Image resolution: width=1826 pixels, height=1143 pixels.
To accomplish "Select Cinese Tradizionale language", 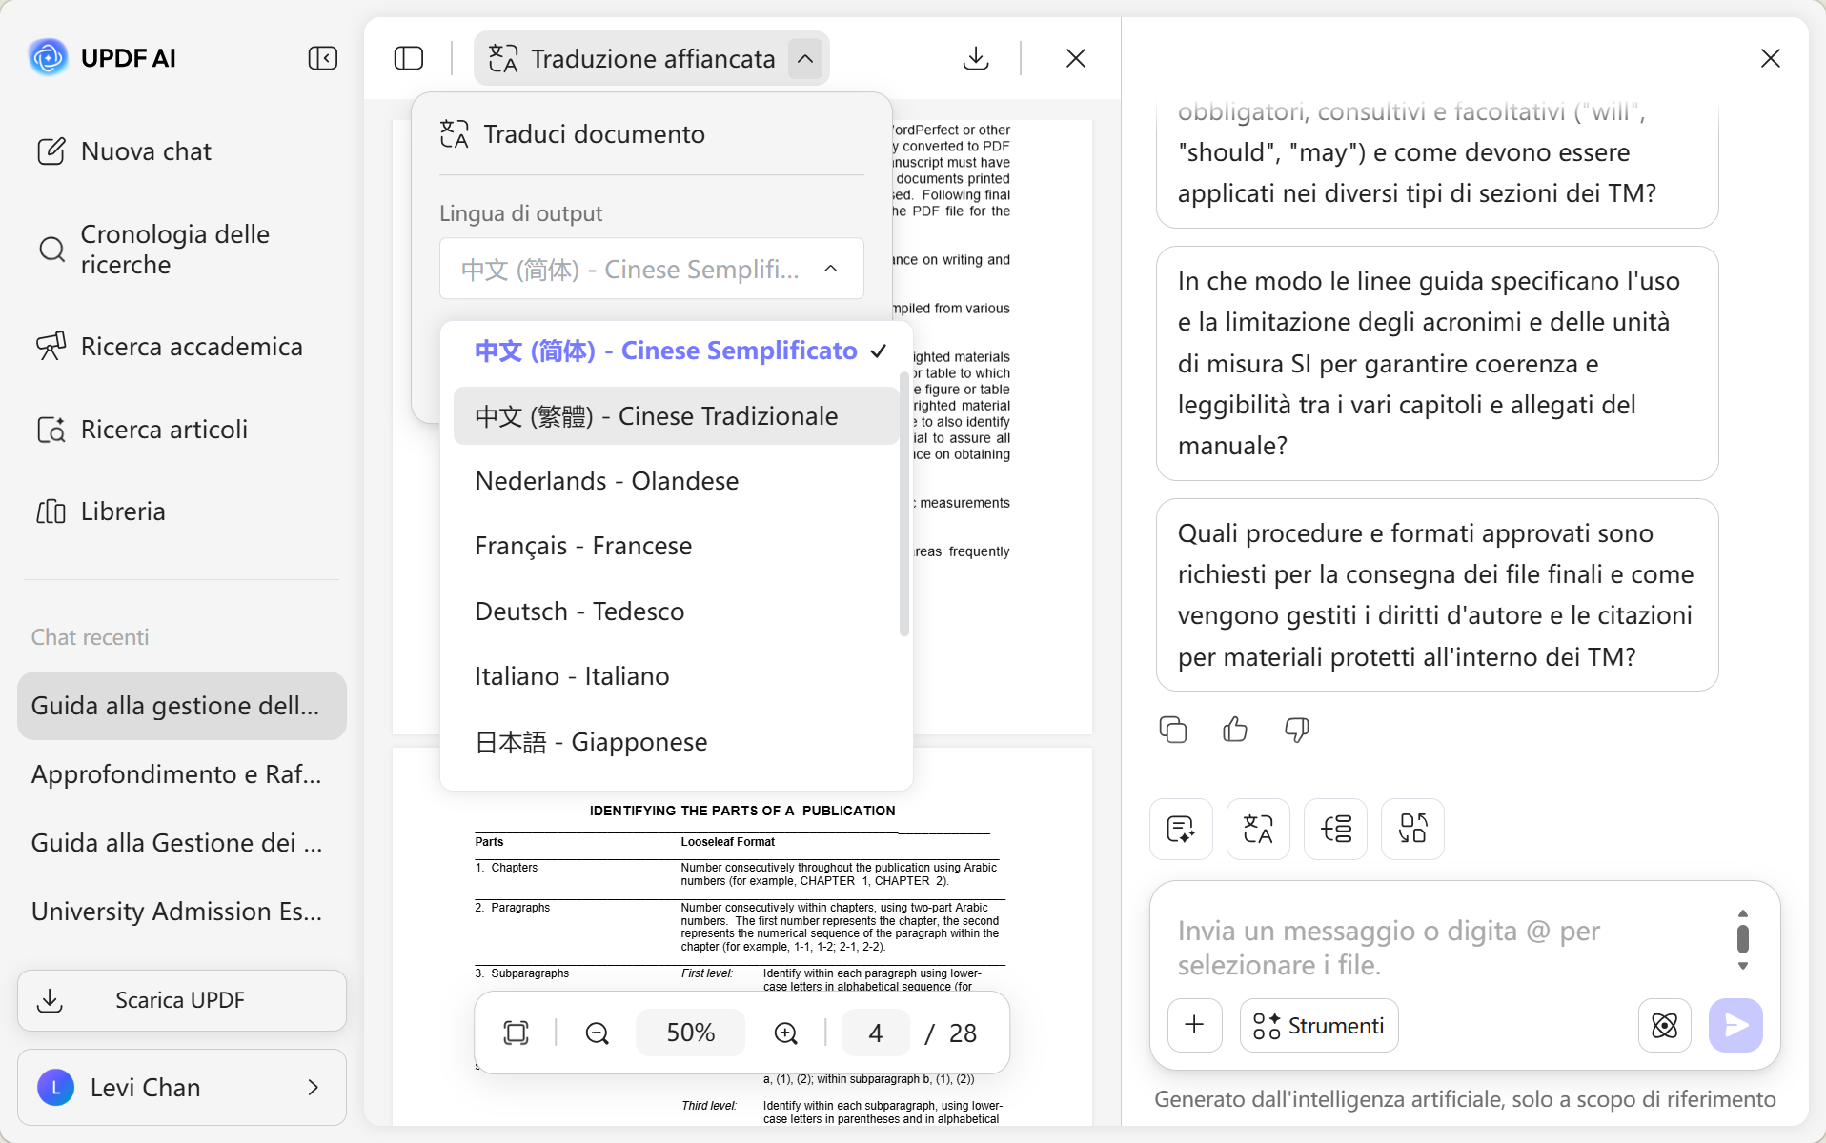I will 676,416.
